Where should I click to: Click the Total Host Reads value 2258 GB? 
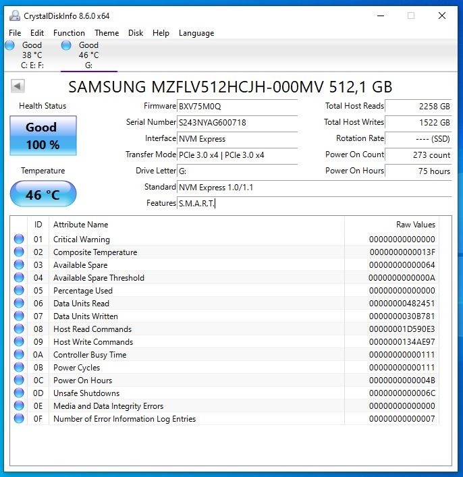418,107
